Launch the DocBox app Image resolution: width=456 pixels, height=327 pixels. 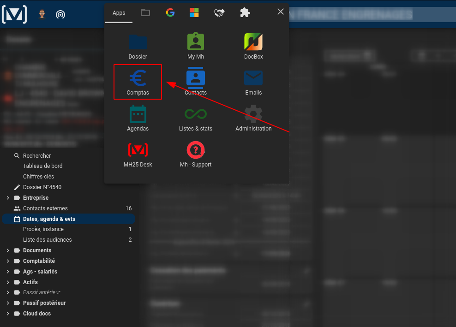[253, 47]
